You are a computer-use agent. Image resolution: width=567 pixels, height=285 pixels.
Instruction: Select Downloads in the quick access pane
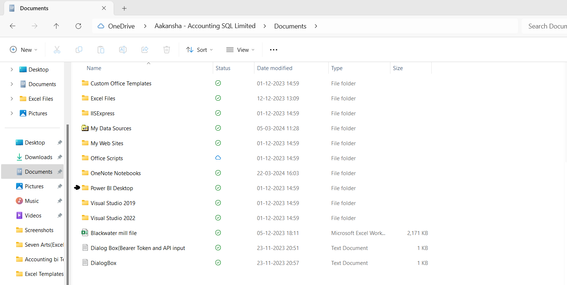coord(39,157)
